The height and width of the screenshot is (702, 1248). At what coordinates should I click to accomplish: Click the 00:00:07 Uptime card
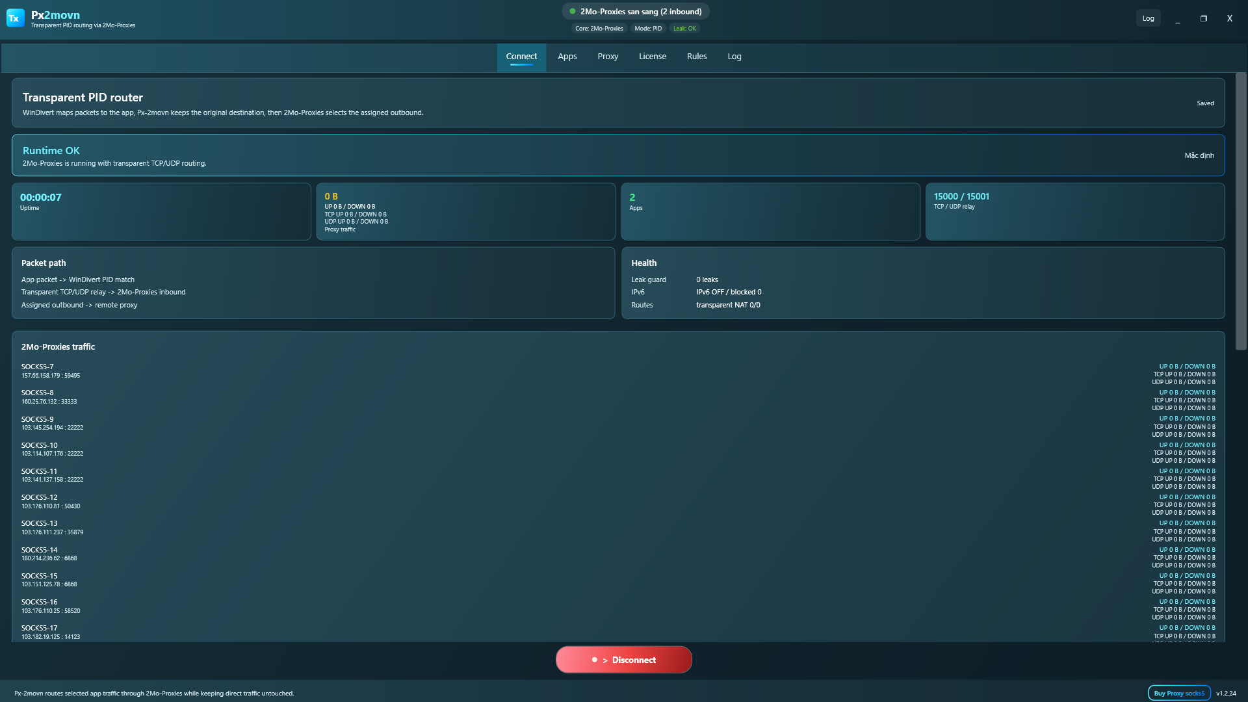click(161, 211)
